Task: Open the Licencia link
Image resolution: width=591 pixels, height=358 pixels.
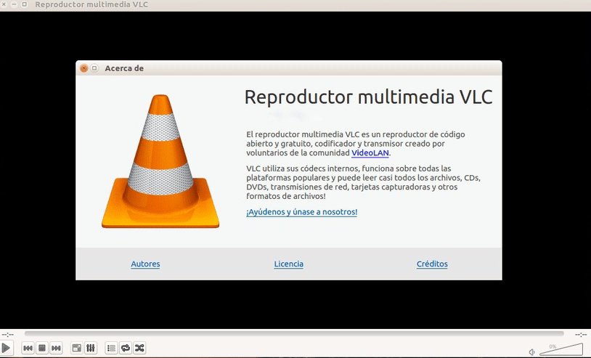Action: (289, 264)
